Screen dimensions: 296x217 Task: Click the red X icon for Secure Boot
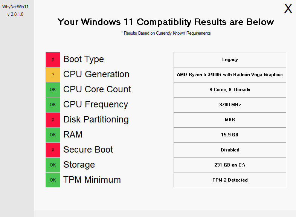pos(53,150)
